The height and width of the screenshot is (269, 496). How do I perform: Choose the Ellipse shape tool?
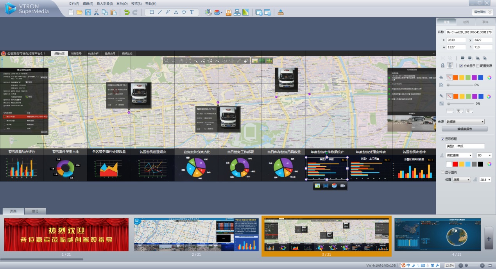tap(184, 12)
